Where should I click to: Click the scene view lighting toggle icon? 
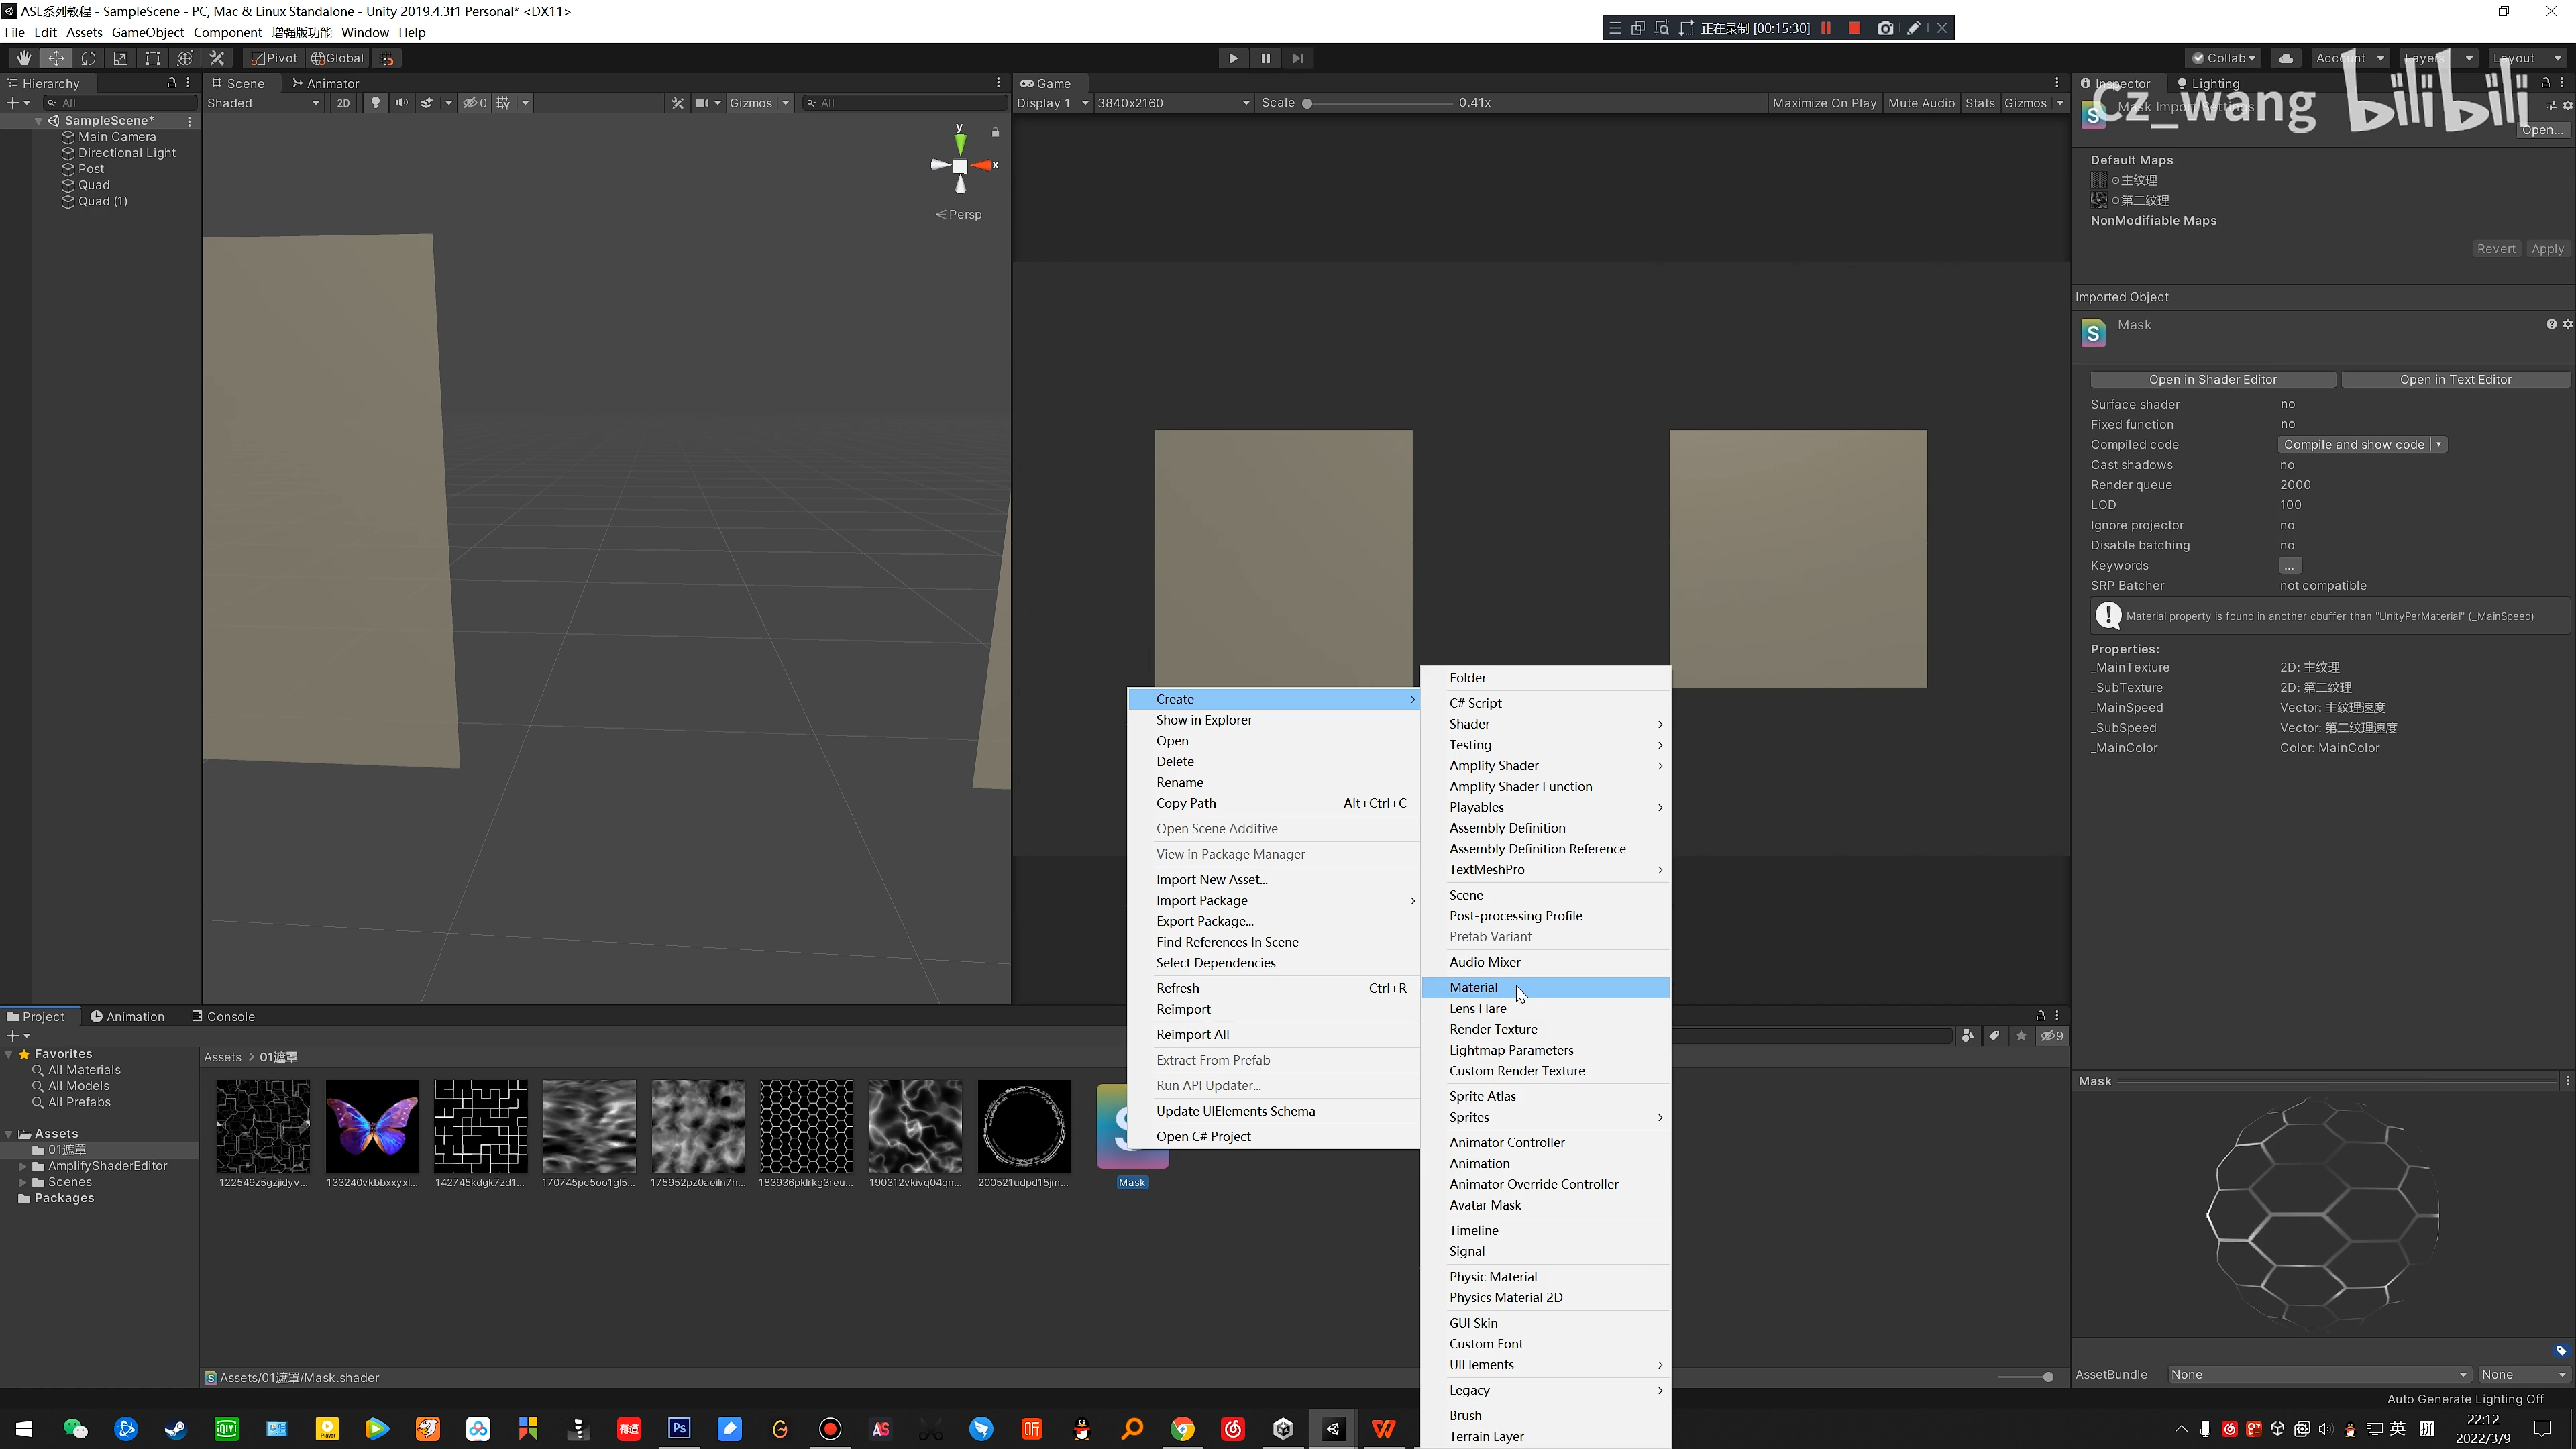(375, 102)
